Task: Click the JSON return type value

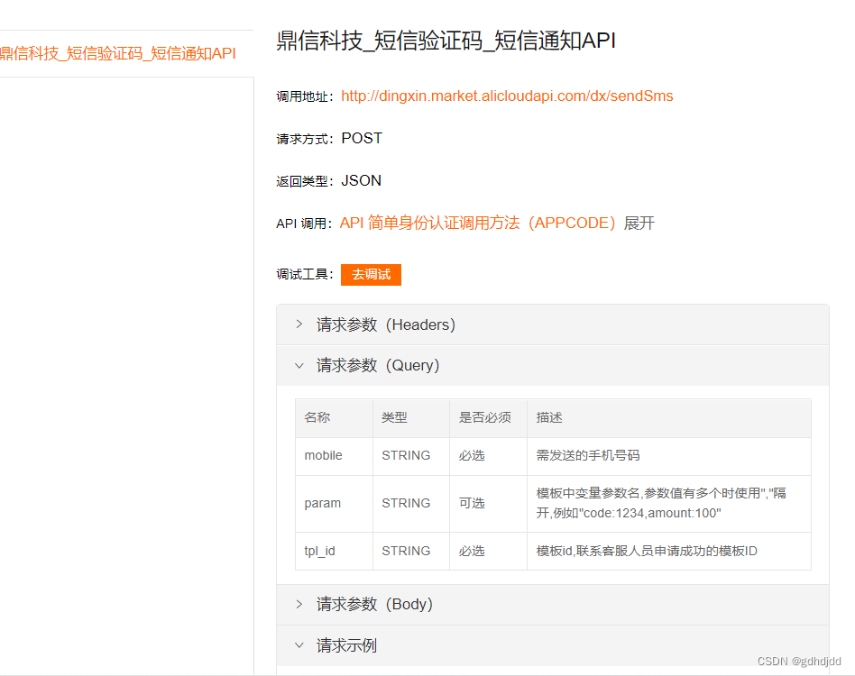Action: 362,181
